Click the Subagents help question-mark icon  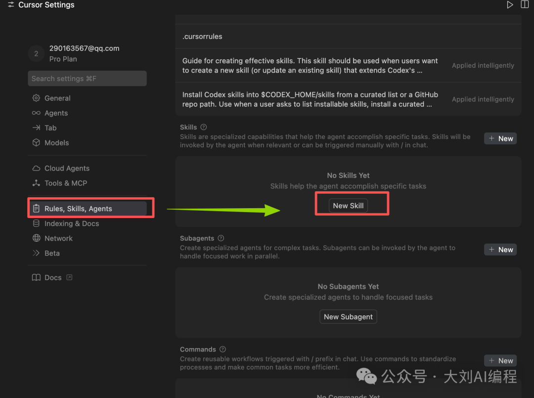click(221, 238)
